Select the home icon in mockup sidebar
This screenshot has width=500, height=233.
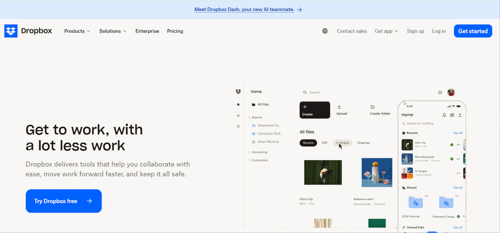(x=238, y=104)
